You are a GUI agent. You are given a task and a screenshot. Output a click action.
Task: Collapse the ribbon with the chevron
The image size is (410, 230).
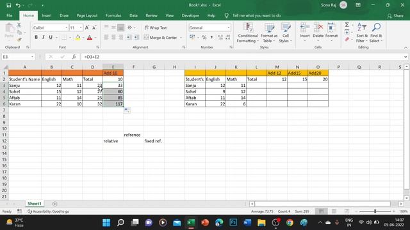[406, 48]
